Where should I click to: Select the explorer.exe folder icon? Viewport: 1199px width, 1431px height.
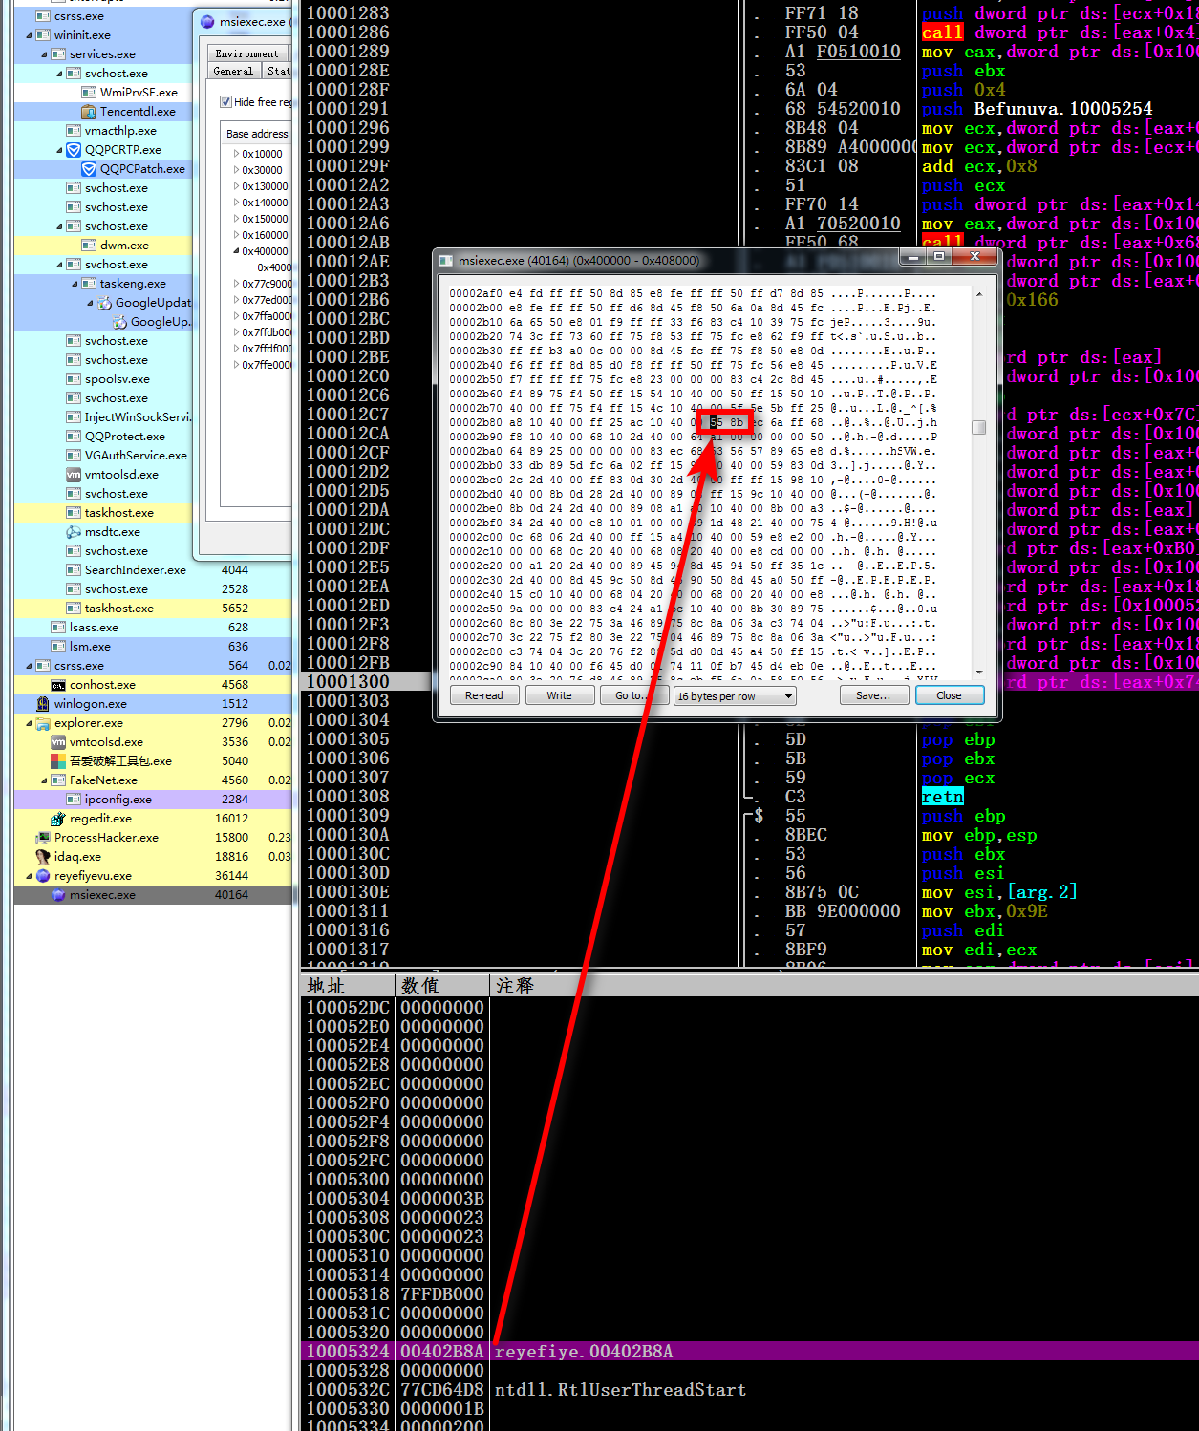43,723
